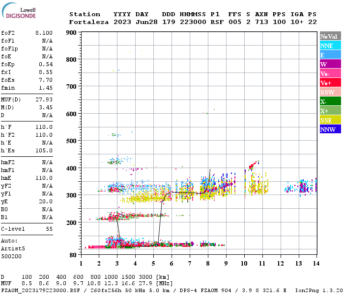Click the date Jun28 in header
Screen dimensions: 344x294
(146, 22)
